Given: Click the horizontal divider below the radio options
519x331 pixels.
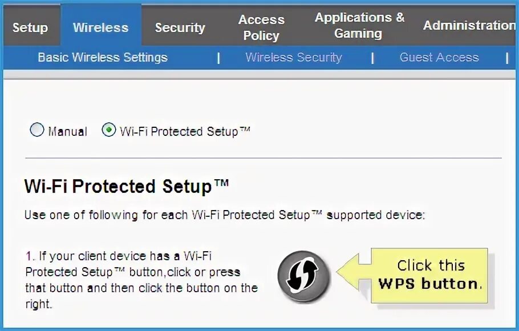Looking at the screenshot, I should (x=263, y=158).
